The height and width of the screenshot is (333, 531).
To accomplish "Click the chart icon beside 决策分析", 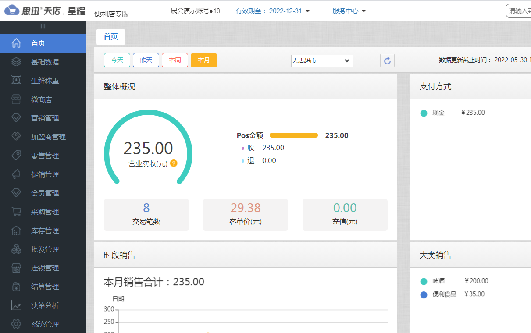I will coord(16,305).
